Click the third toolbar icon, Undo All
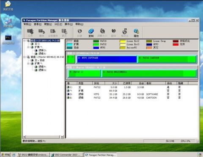This screenshot has height=157, width=203. (x=53, y=32)
